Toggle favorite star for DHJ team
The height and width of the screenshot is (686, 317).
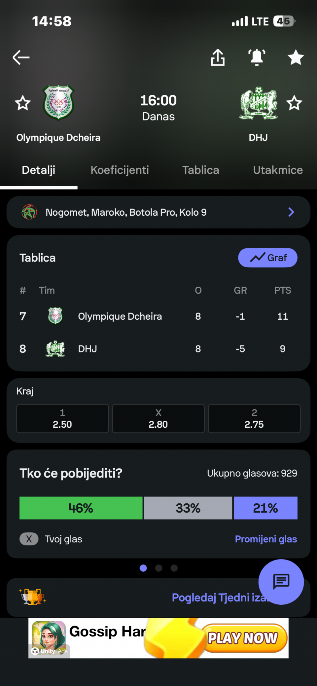click(294, 103)
